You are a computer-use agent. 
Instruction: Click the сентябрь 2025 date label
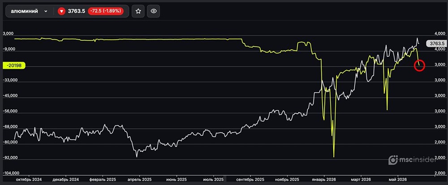pyautogui.click(x=250, y=180)
